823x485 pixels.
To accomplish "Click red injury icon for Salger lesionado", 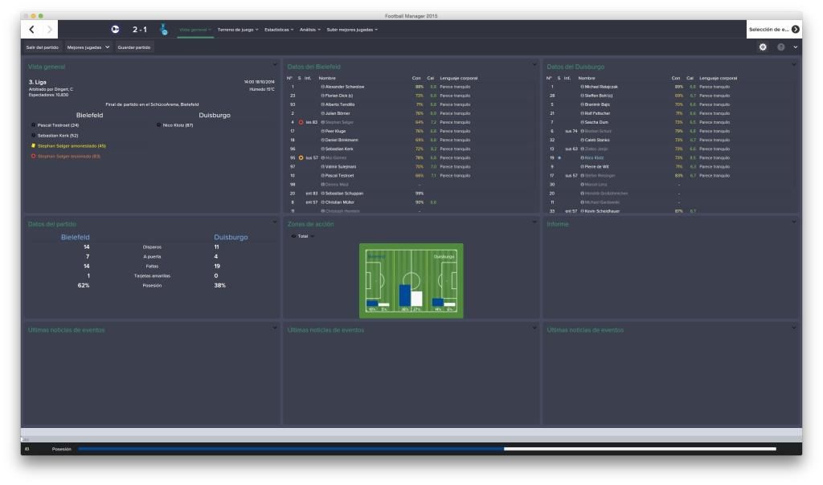I will (33, 157).
